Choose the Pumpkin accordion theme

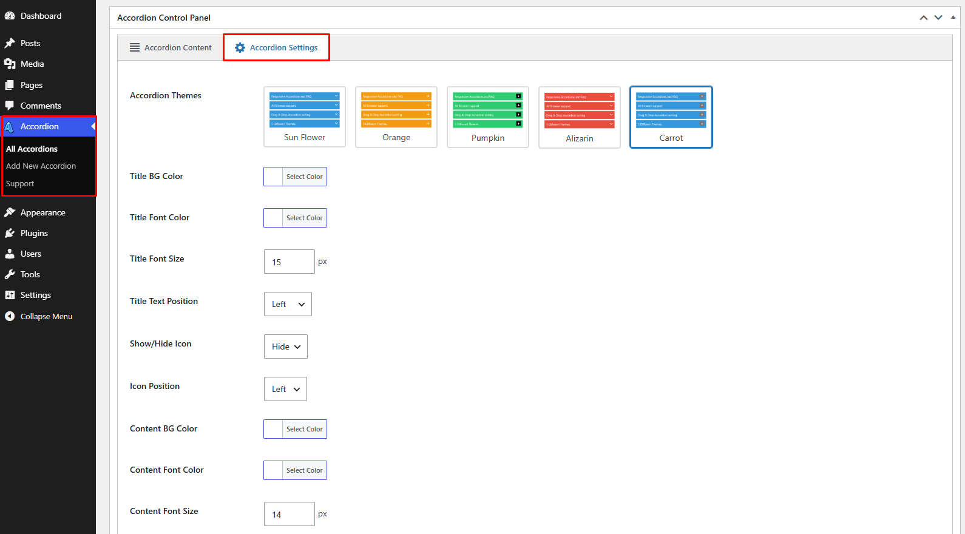click(488, 117)
